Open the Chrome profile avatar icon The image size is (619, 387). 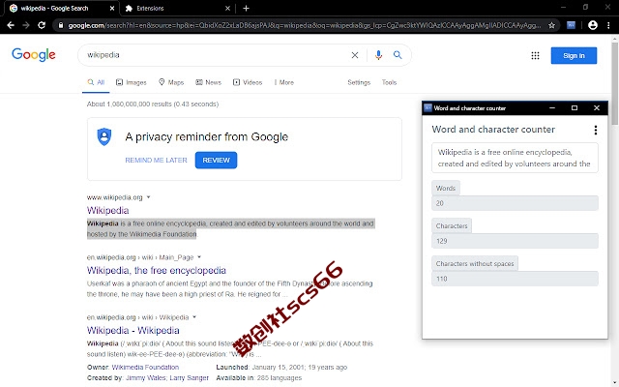coord(593,25)
